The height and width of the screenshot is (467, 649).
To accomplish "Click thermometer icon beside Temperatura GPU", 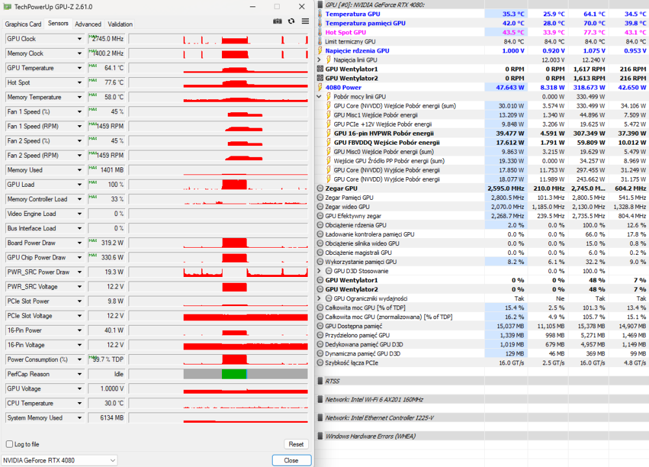I will coord(320,14).
